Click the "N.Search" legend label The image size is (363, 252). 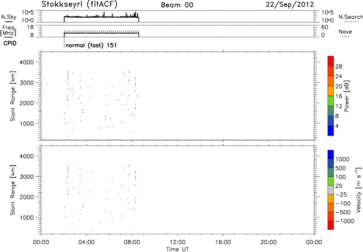(x=351, y=17)
